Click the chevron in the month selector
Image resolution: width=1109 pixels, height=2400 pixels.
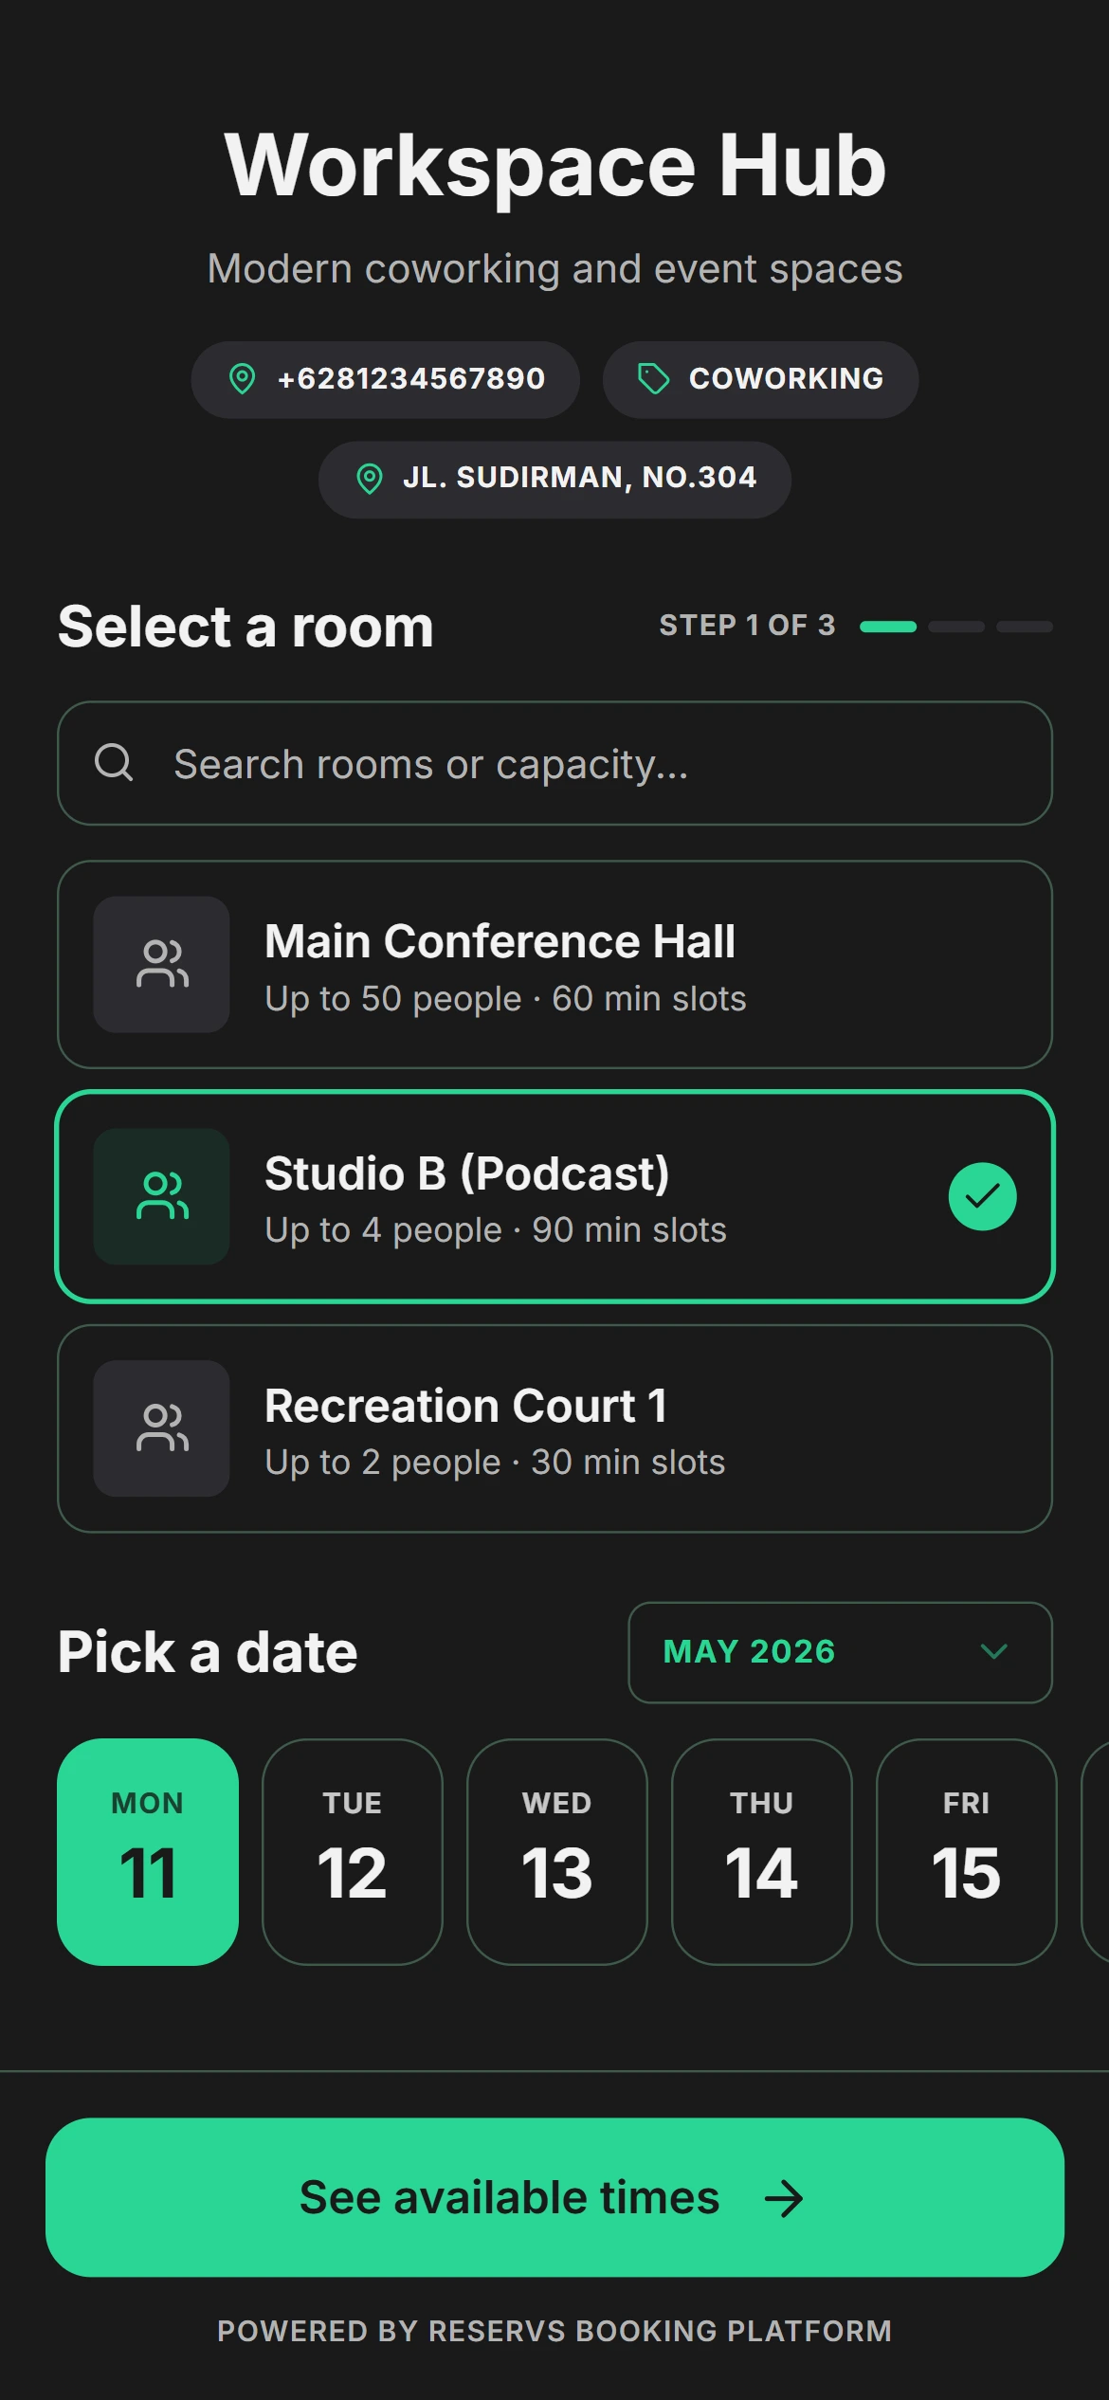(993, 1652)
